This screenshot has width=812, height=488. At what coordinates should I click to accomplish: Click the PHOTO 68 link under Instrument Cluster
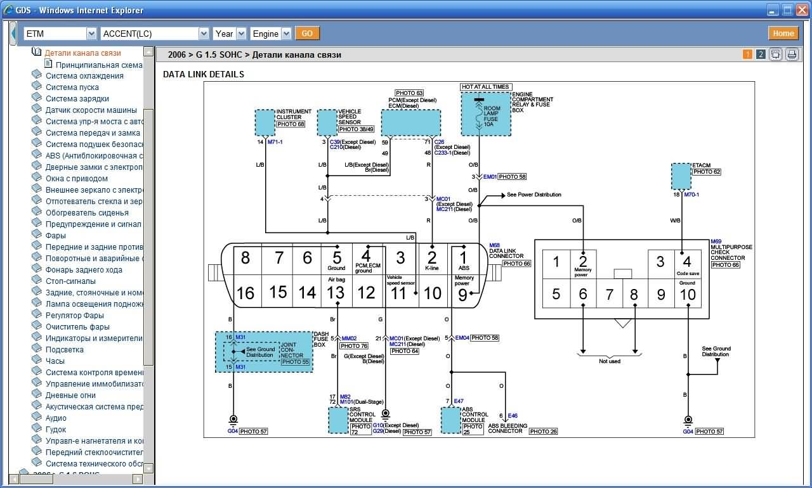pyautogui.click(x=291, y=124)
